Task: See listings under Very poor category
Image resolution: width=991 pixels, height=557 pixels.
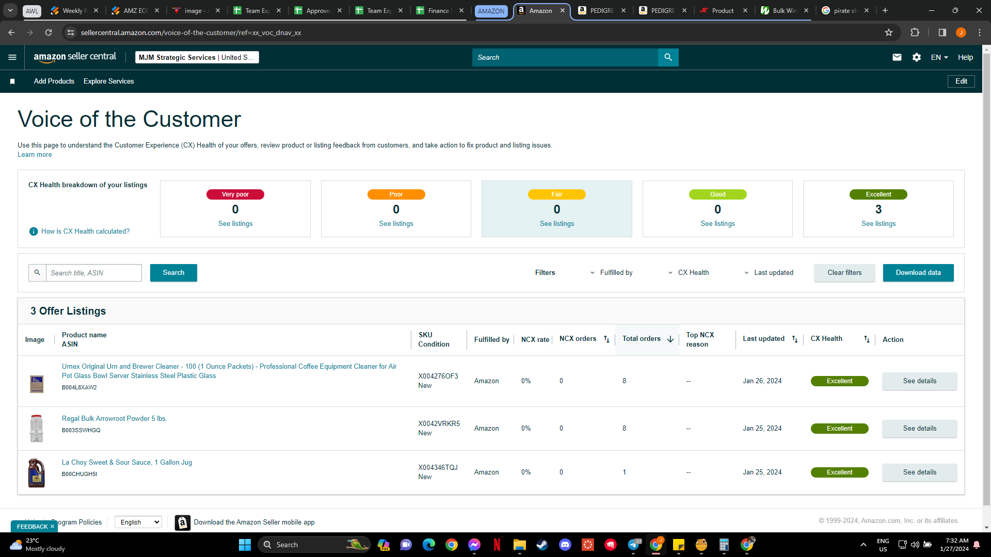Action: pyautogui.click(x=235, y=224)
